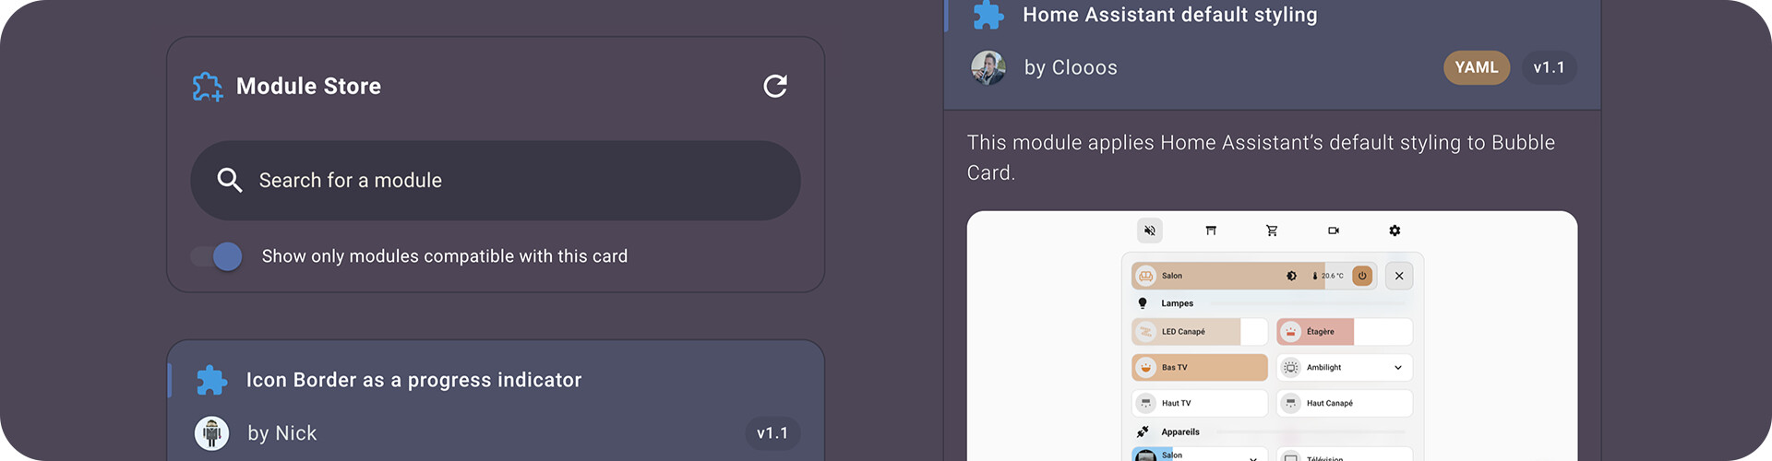This screenshot has height=461, width=1772.
Task: Refresh the Module Store list
Action: 775,86
